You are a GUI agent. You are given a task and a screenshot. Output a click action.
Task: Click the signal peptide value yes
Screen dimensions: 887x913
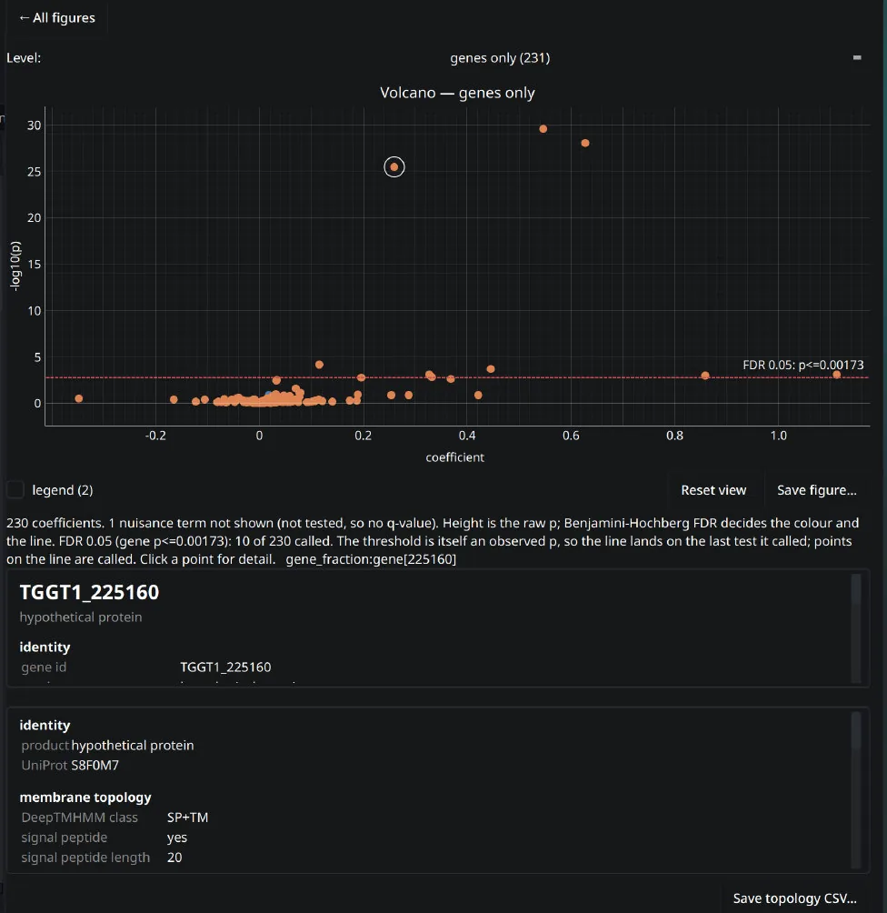click(177, 838)
